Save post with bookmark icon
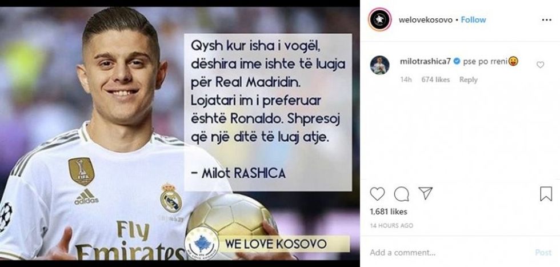Screen dimensions: 560x267 546,194
